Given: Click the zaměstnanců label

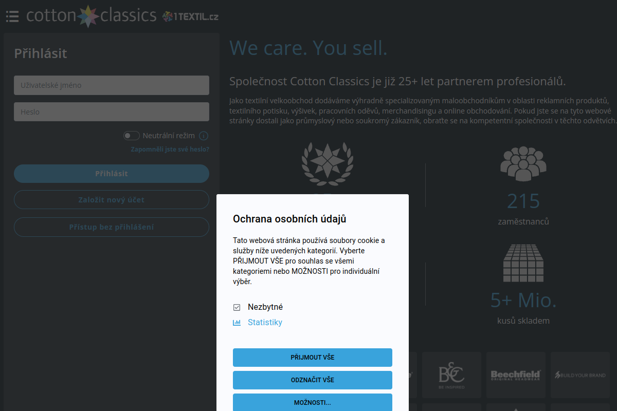Looking at the screenshot, I should pyautogui.click(x=523, y=222).
